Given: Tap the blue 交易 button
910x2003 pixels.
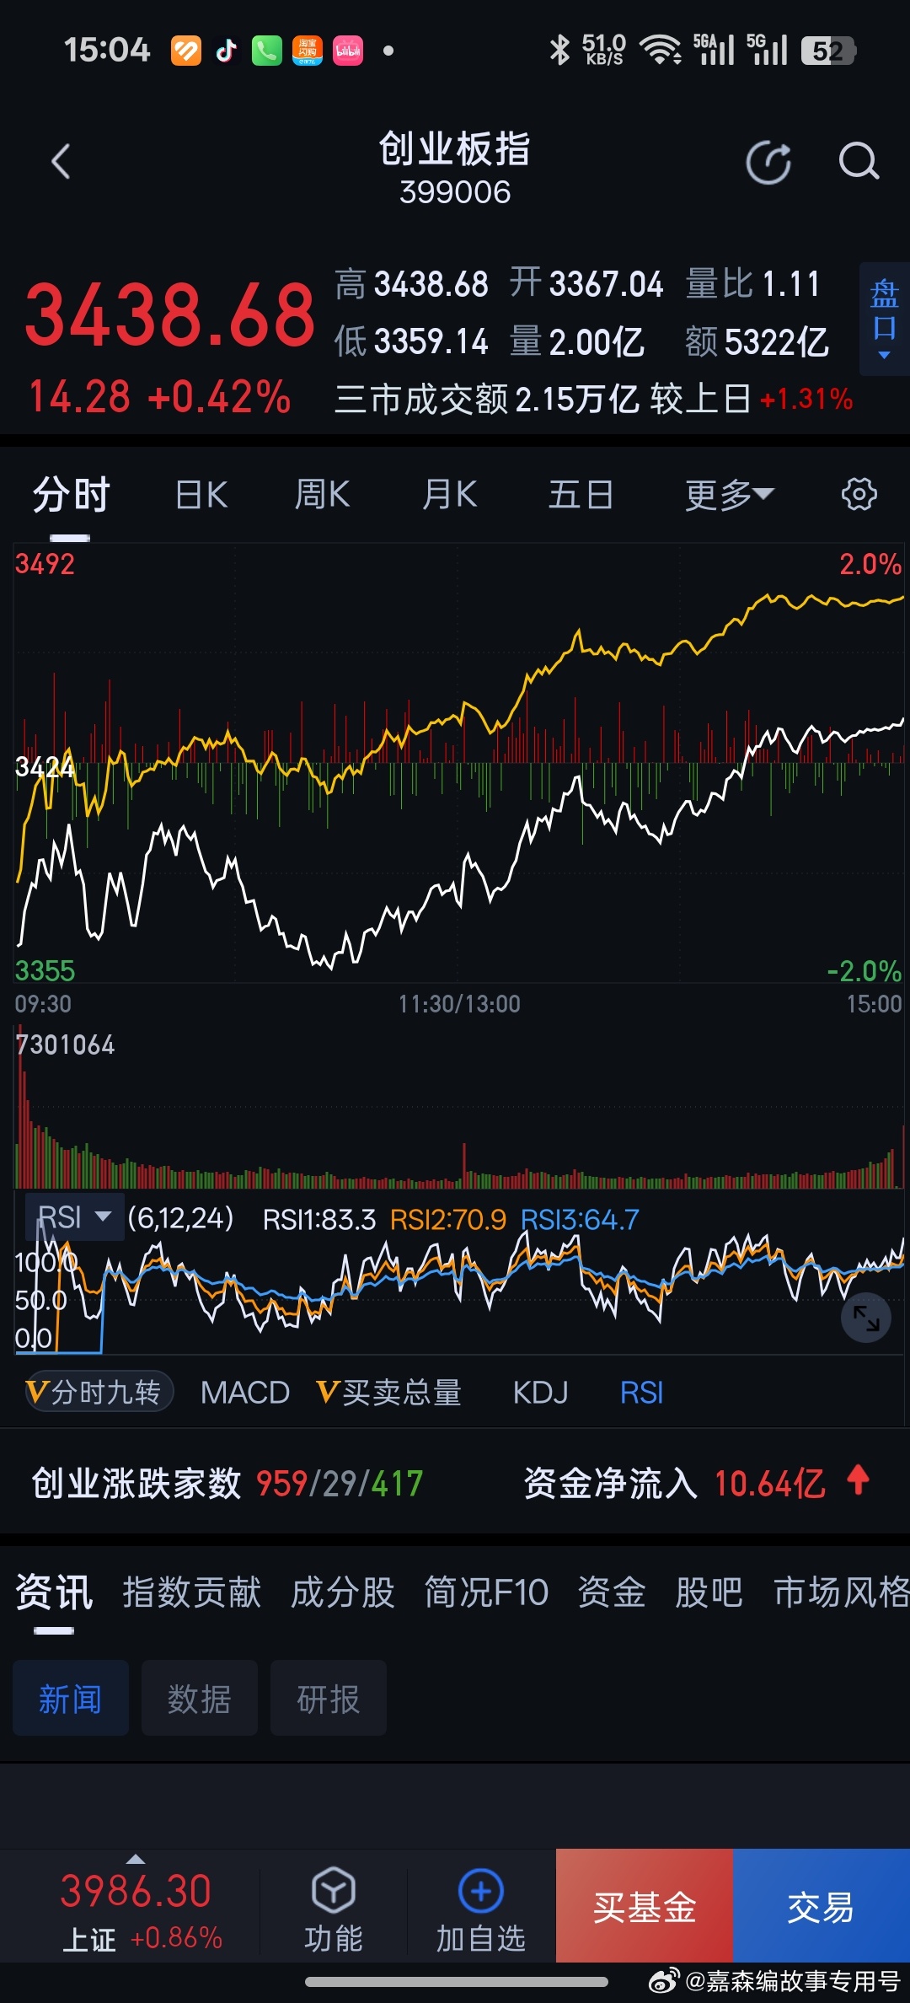Looking at the screenshot, I should click(x=822, y=1905).
